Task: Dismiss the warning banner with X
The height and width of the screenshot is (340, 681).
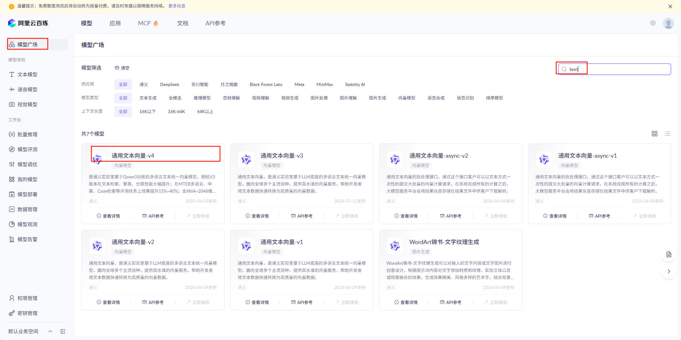Action: pos(670,6)
